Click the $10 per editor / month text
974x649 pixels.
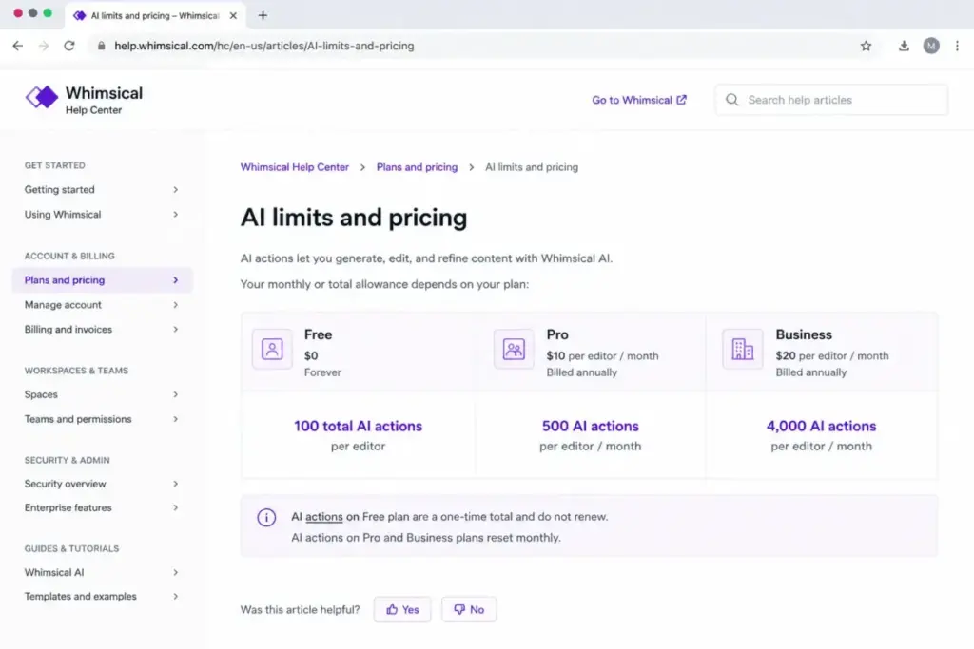[x=602, y=356]
